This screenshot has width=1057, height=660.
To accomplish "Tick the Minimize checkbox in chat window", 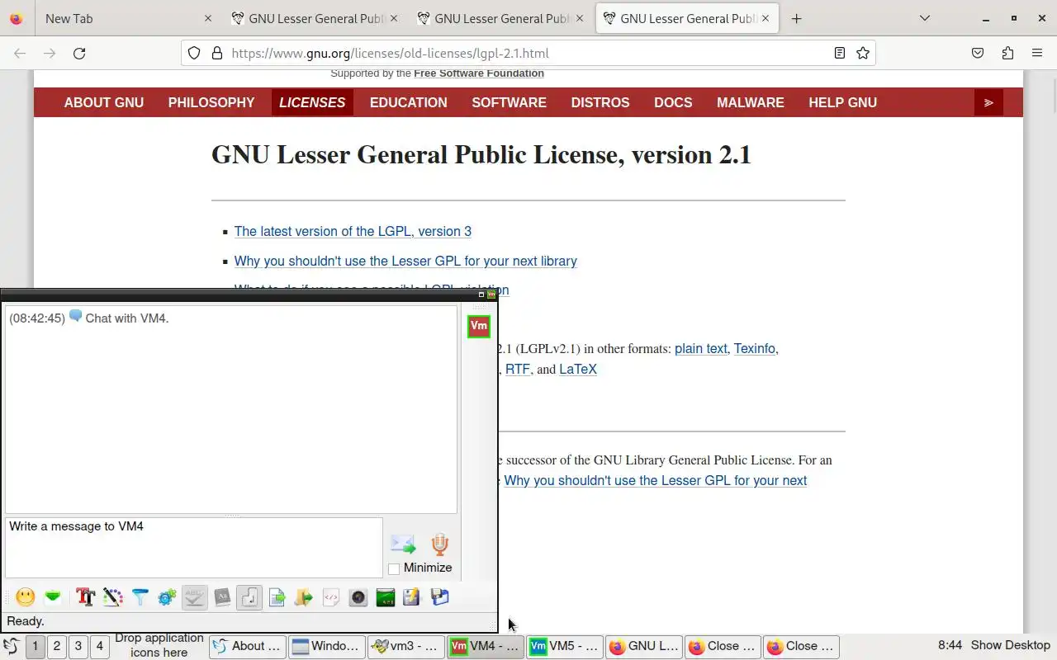I will (x=394, y=568).
